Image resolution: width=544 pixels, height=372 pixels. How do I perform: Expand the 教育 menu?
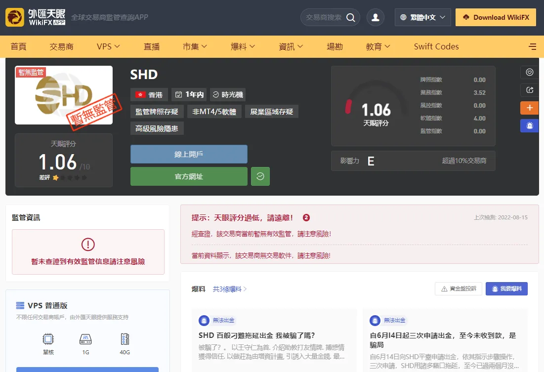pos(378,46)
